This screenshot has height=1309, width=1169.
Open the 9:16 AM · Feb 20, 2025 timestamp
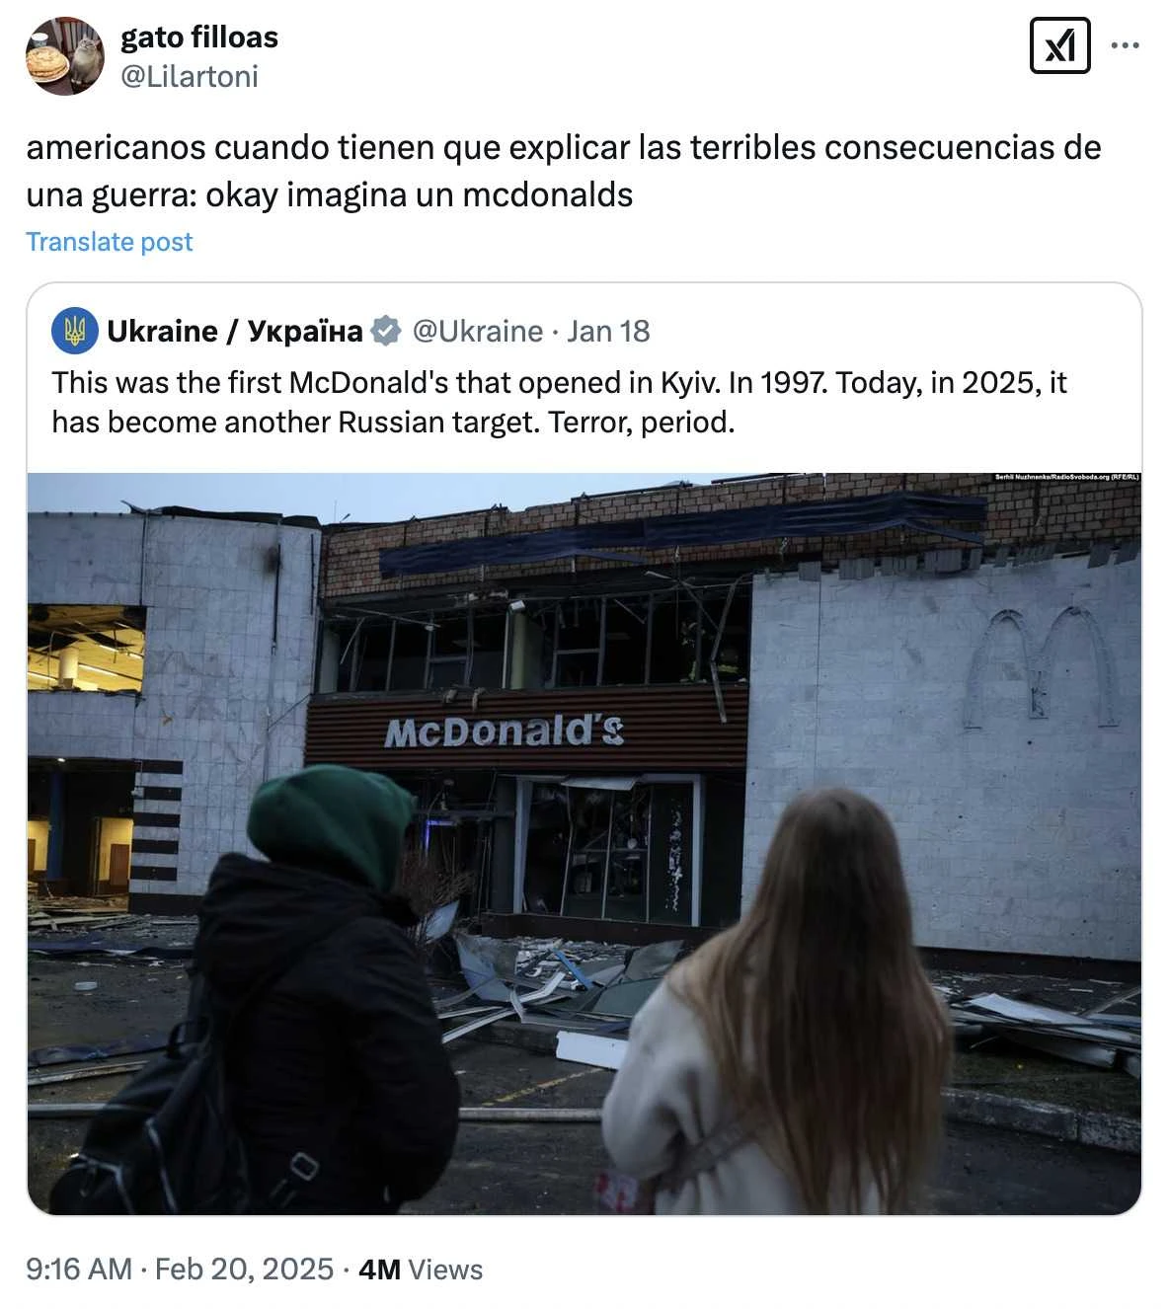pyautogui.click(x=180, y=1269)
